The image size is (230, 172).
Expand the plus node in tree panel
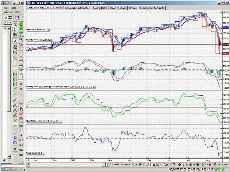(x=5, y=28)
